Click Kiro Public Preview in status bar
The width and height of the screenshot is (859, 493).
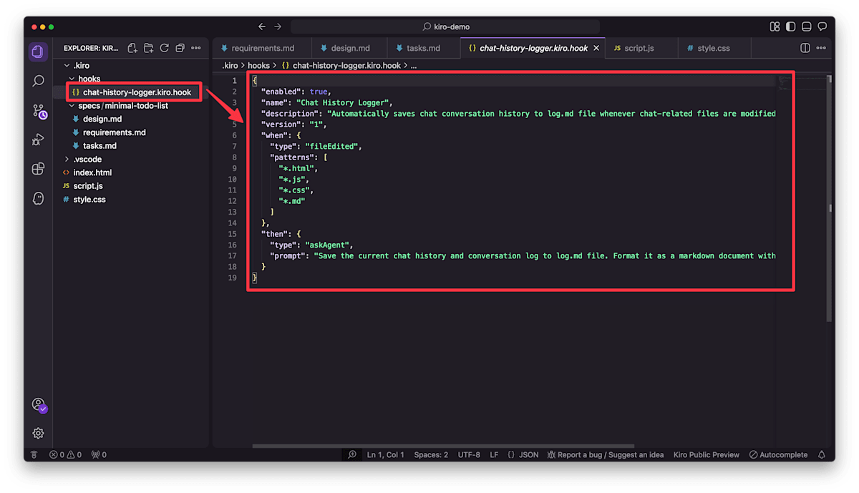pyautogui.click(x=706, y=454)
